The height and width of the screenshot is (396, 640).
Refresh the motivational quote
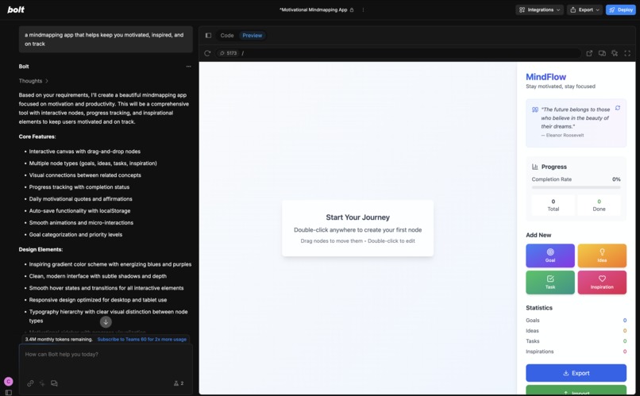618,108
